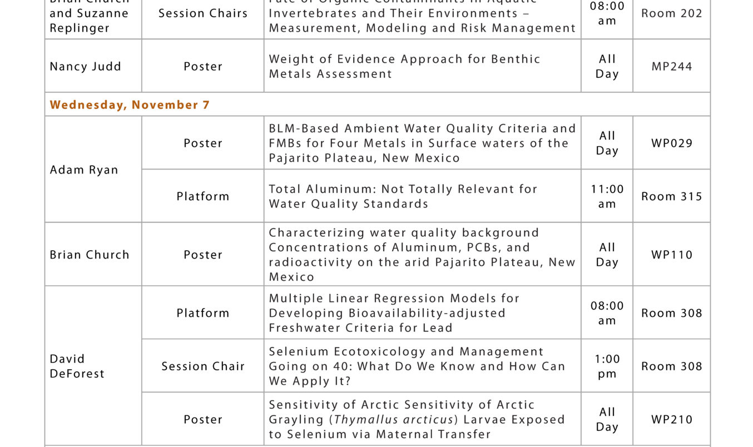Click the Multiple Linear Regression Models title
This screenshot has width=753, height=447.
click(x=394, y=313)
